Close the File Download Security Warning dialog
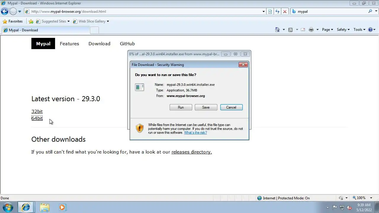The width and height of the screenshot is (379, 213). 243,65
